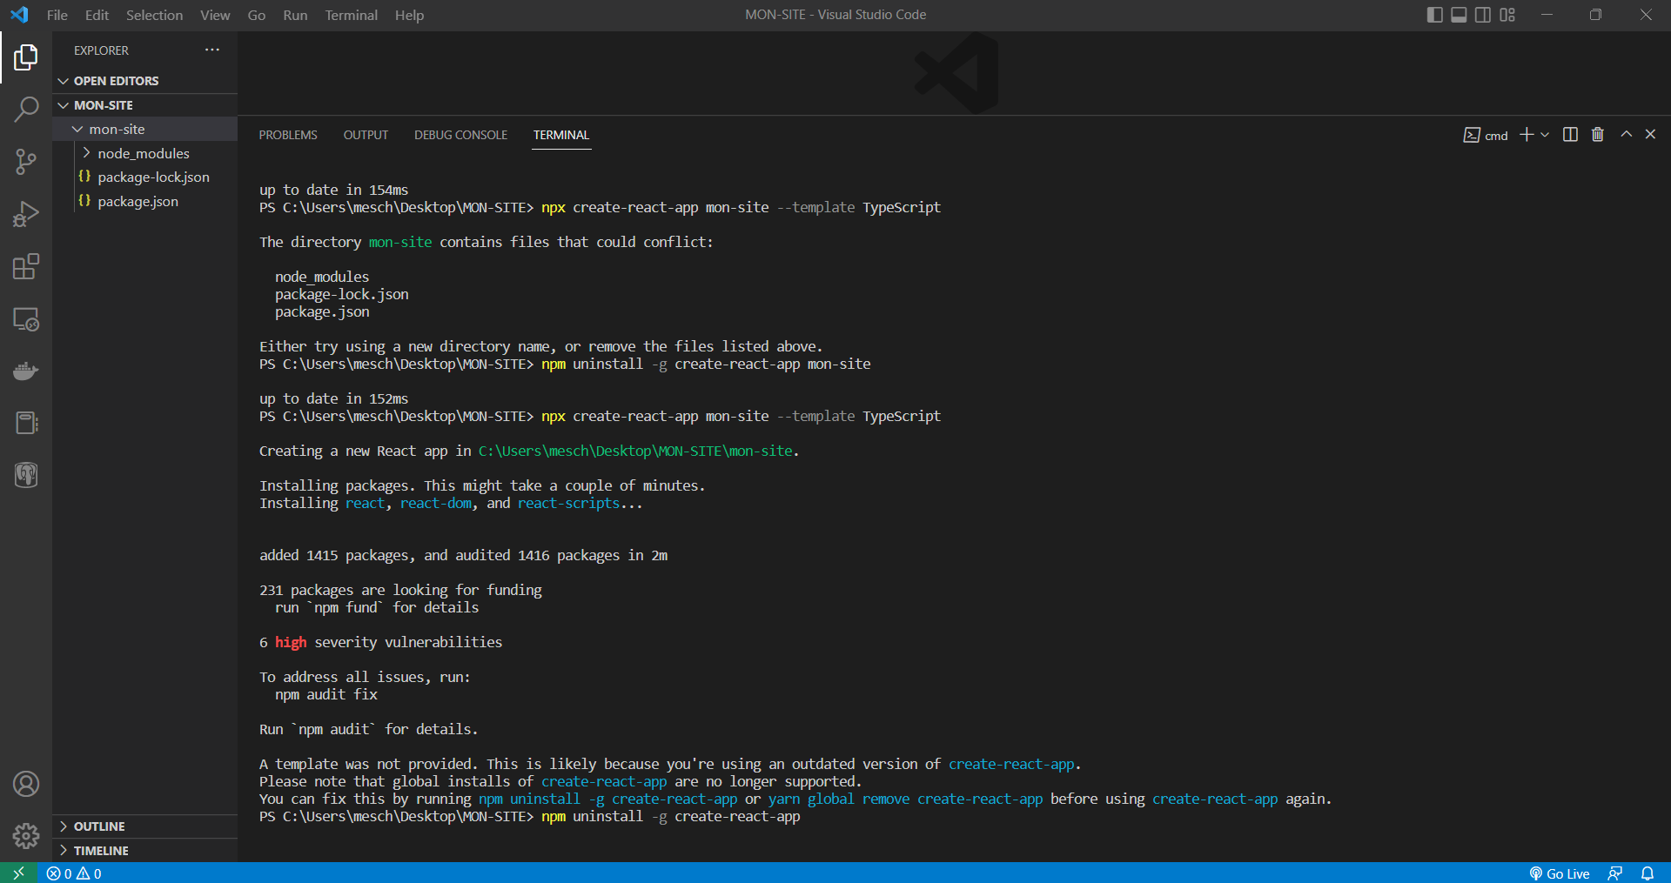Viewport: 1671px width, 883px height.
Task: Open the Selection menu
Action: 154,15
